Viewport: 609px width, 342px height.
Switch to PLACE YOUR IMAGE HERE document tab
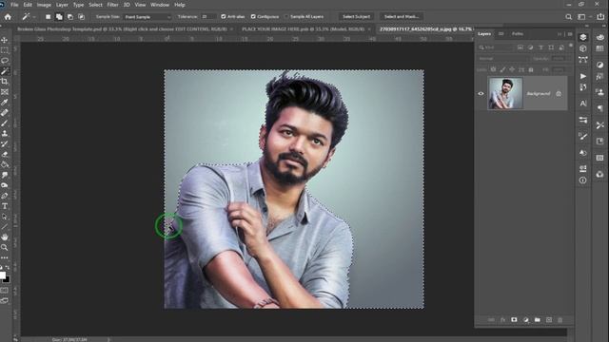click(x=303, y=29)
